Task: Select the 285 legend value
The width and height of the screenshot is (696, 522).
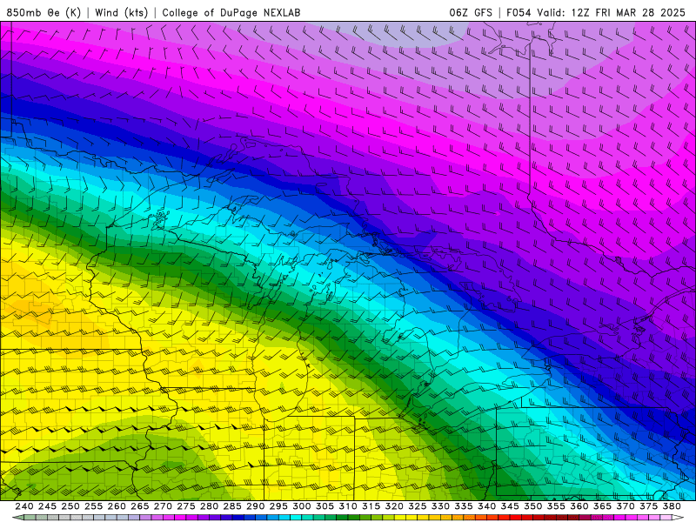Action: [232, 506]
